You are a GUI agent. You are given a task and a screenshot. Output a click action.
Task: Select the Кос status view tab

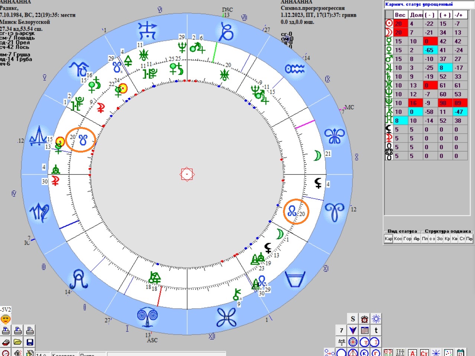(398, 239)
